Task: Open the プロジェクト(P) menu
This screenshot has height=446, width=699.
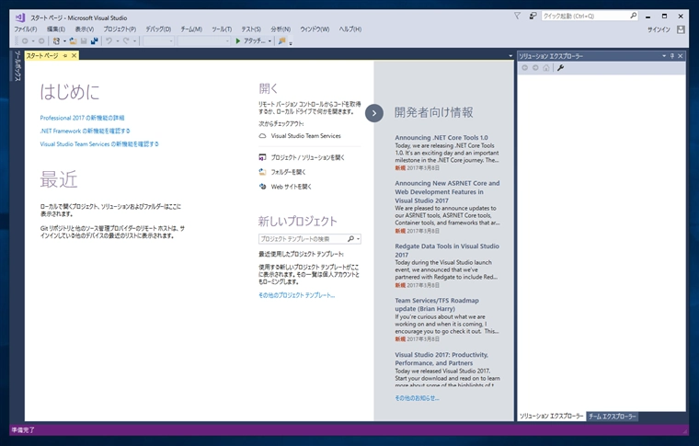Action: click(120, 29)
